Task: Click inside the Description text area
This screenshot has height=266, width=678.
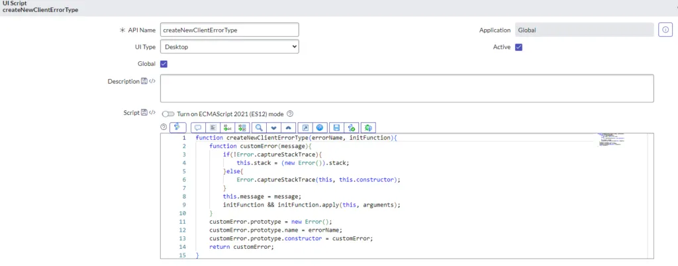Action: pyautogui.click(x=407, y=88)
